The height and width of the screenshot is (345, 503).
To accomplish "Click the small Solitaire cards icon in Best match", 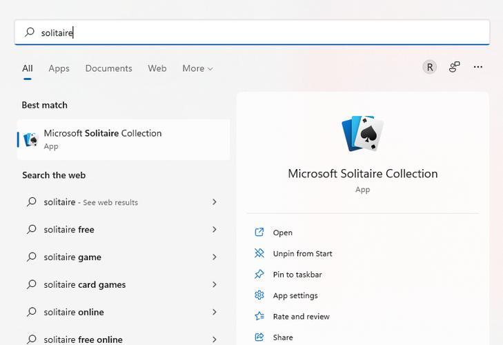I will (x=31, y=139).
